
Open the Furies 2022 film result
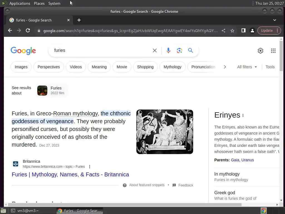[x=52, y=91]
